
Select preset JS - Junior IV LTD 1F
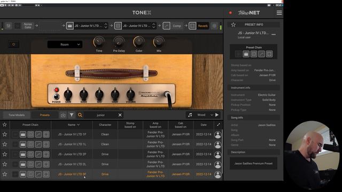tap(72, 134)
